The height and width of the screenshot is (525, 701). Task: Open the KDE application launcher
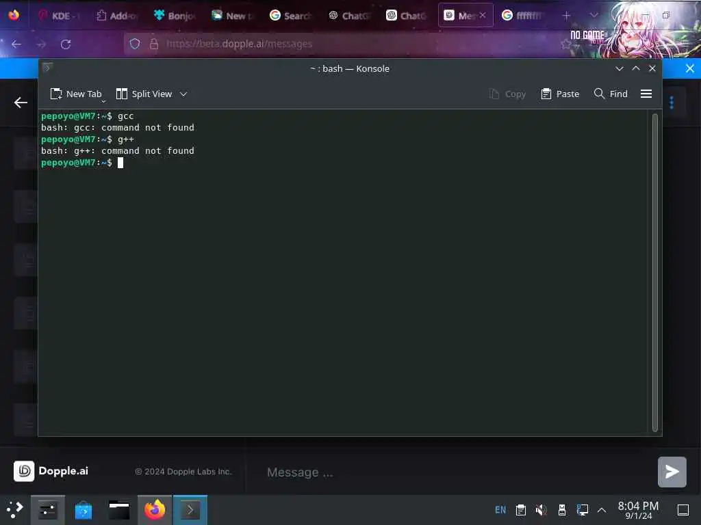pyautogui.click(x=14, y=509)
